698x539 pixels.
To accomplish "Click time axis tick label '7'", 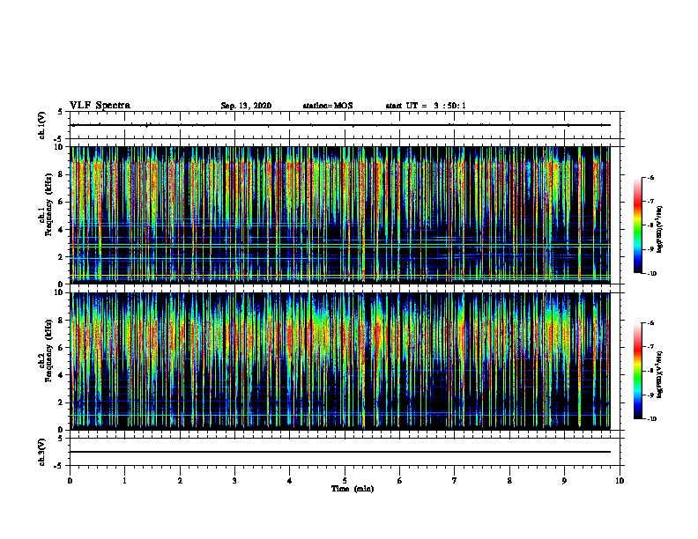I will 455,480.
